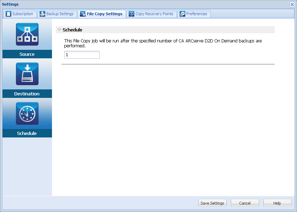Select the backup count input field

pos(82,55)
